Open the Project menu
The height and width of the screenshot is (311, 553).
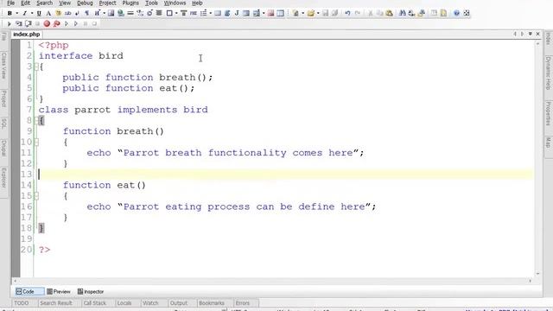tap(107, 3)
